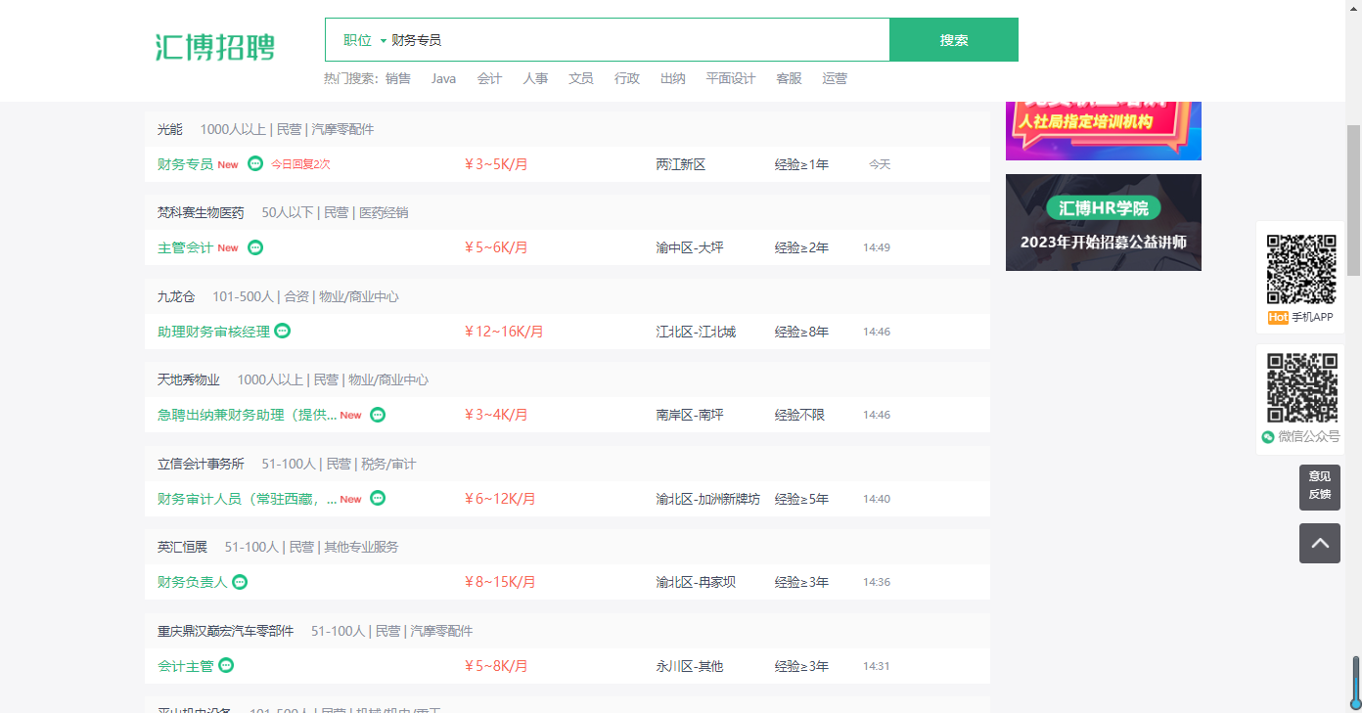Click the 汇博招聘 logo
Screen dimensions: 1362x713
pos(215,47)
